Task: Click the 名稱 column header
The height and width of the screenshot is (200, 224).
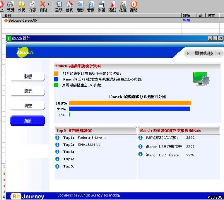Action: (92, 15)
